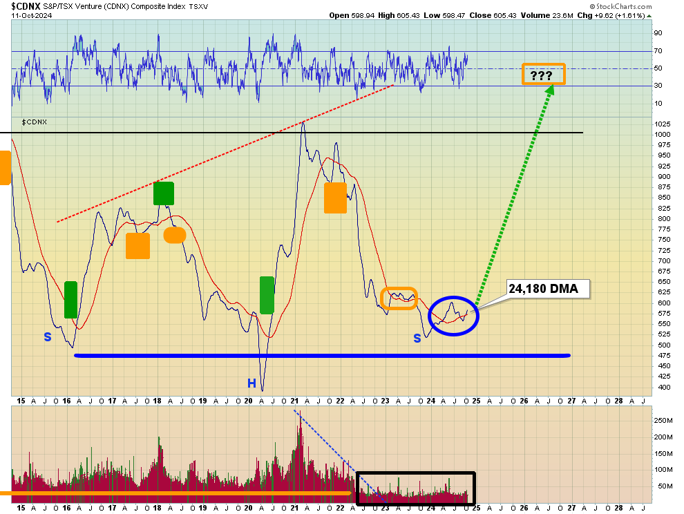Click the orange square near 2022

tap(336, 198)
